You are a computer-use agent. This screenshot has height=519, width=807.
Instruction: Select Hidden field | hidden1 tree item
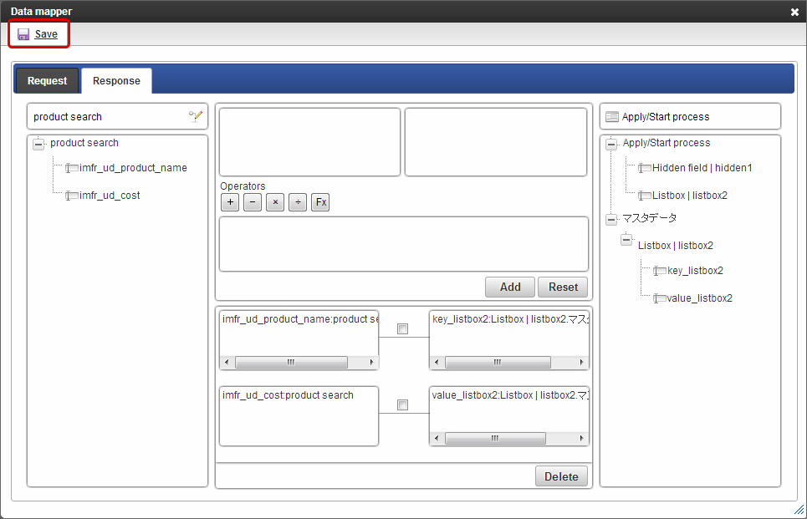pos(702,168)
